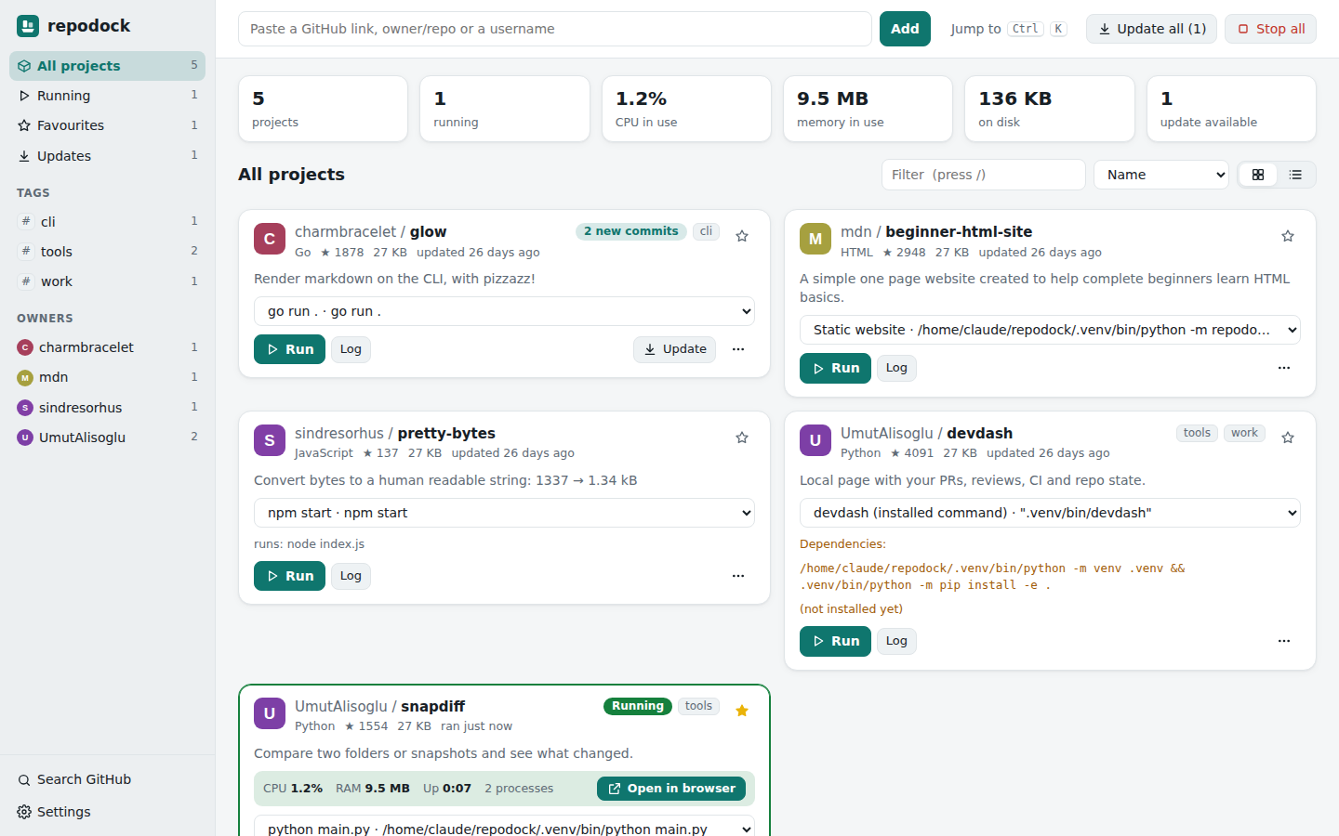Image resolution: width=1339 pixels, height=836 pixels.
Task: Click the charmbracelet avatar on glow card
Action: [270, 239]
